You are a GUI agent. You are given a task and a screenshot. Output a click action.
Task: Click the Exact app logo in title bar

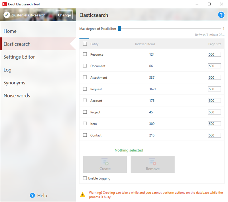coord(5,4)
